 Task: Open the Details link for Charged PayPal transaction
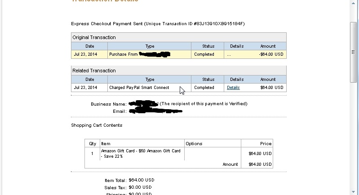pos(233,88)
